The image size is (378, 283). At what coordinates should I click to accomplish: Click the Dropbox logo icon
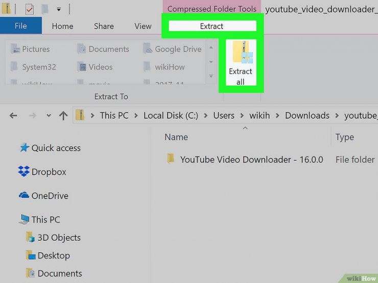(x=23, y=171)
